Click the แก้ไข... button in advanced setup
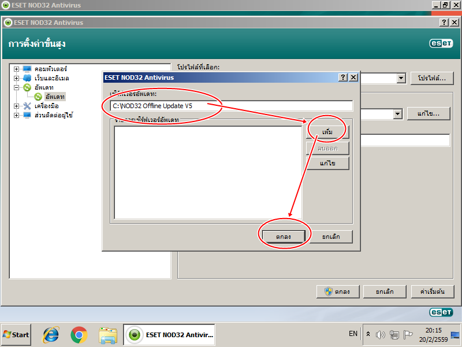 pos(429,113)
